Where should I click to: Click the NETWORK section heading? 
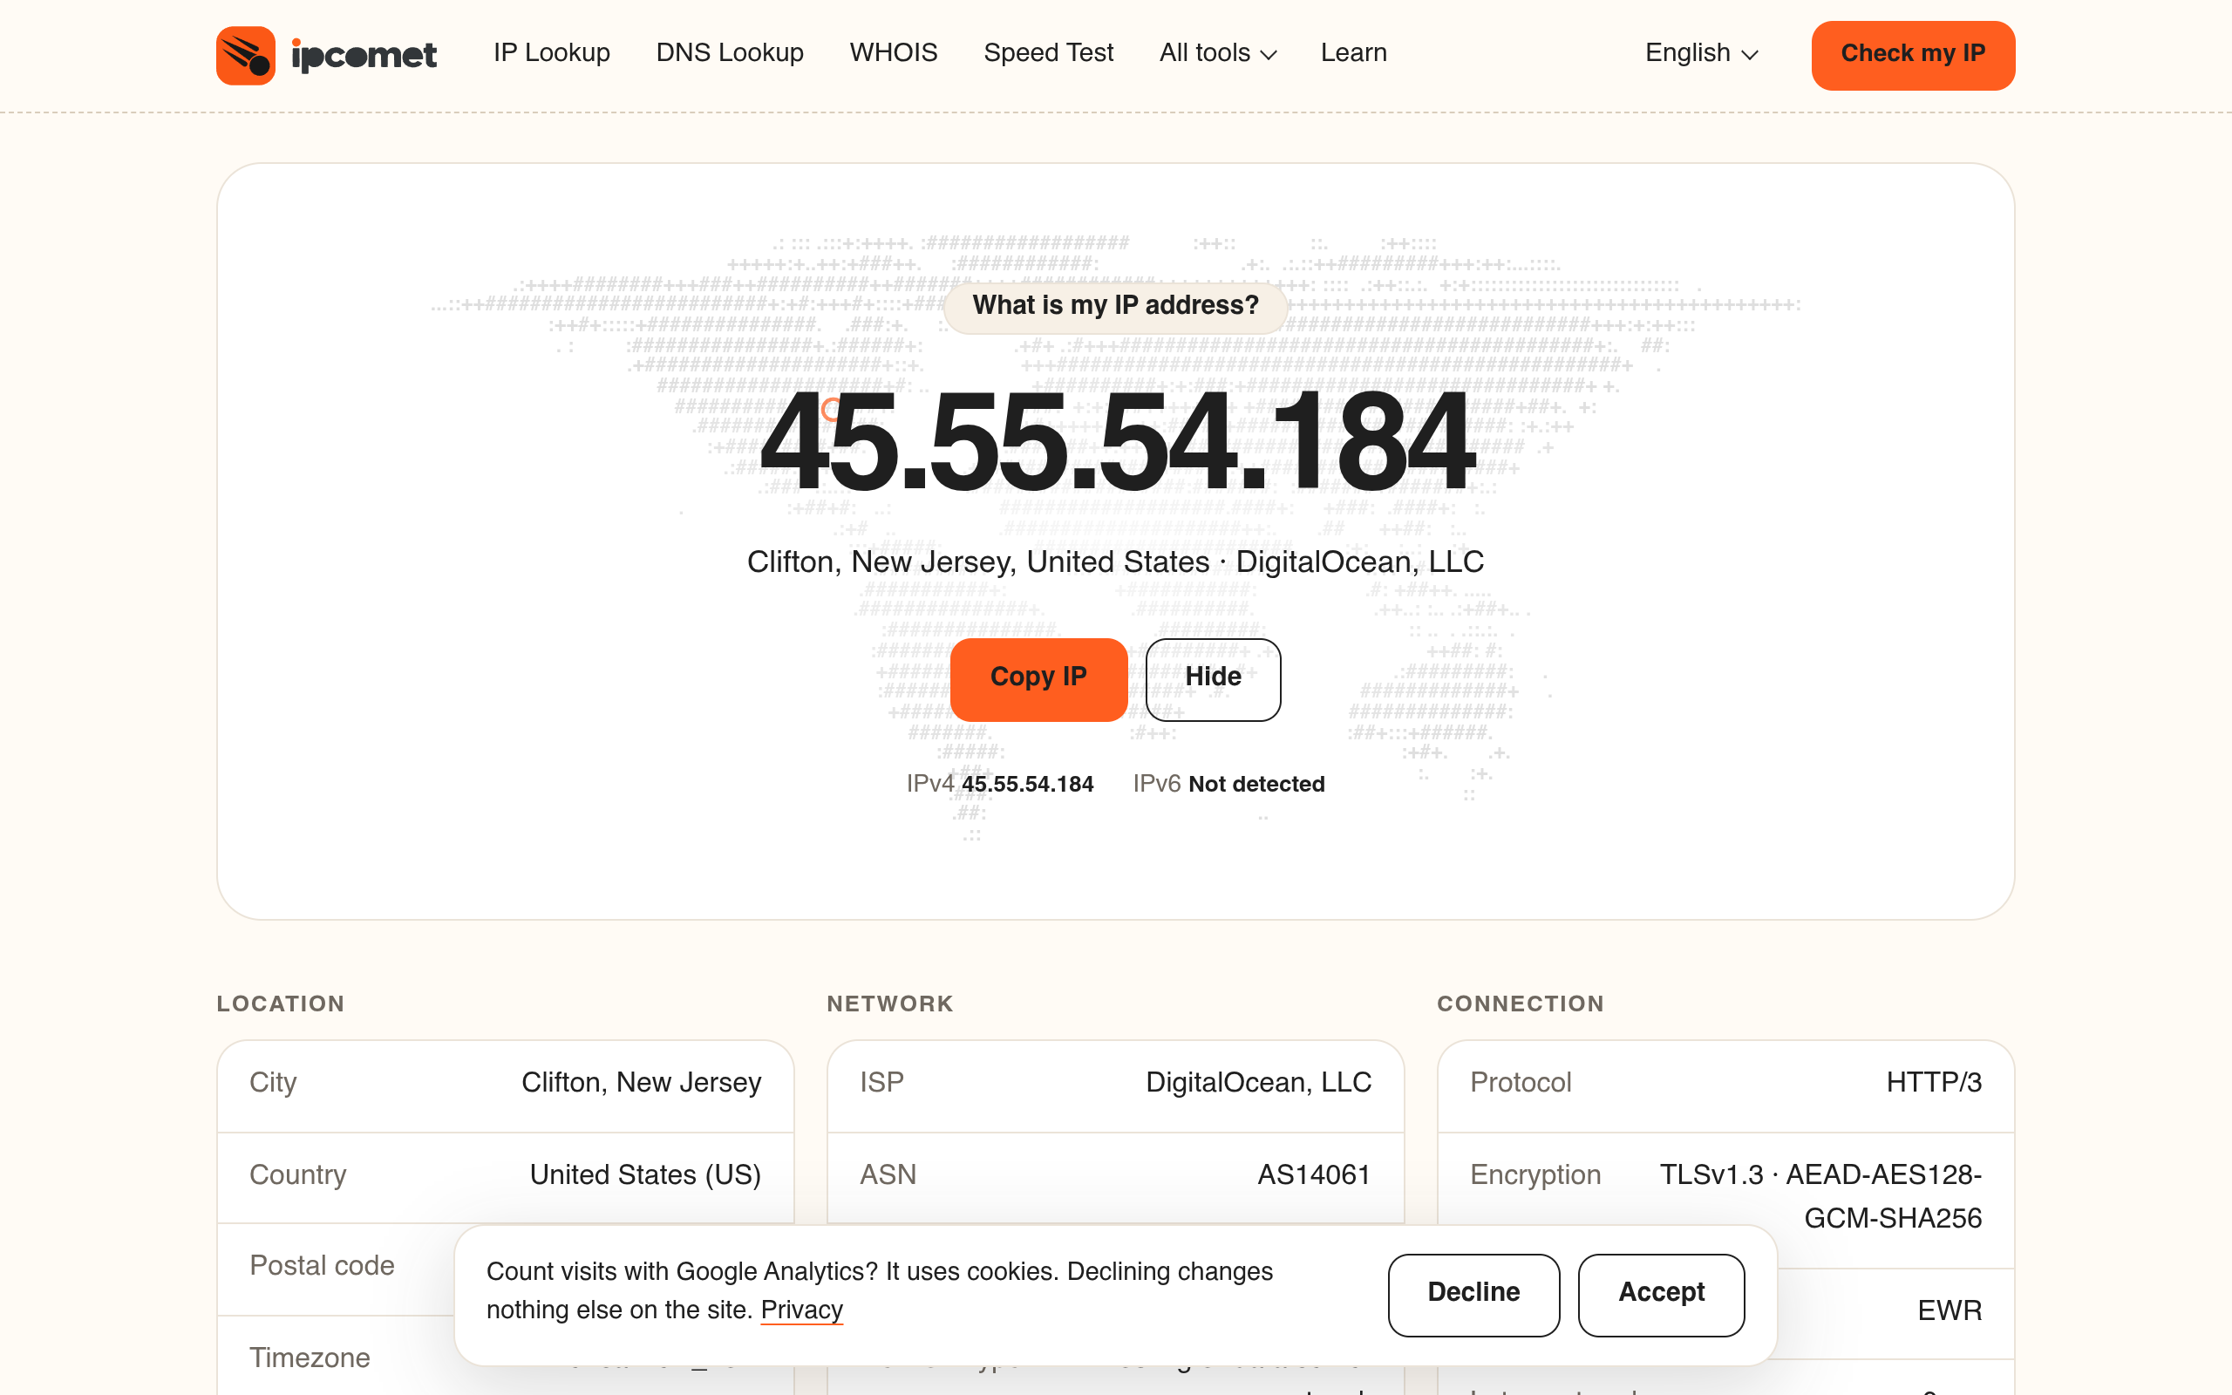coord(890,1004)
